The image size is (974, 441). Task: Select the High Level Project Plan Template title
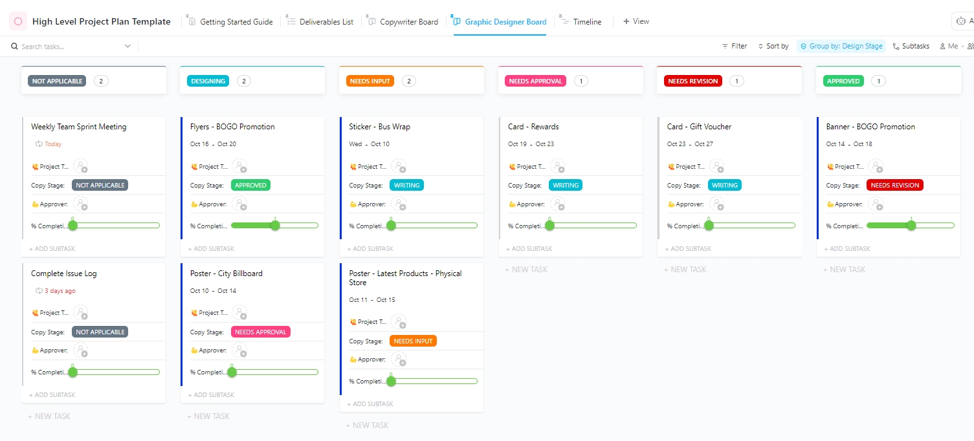click(x=102, y=21)
